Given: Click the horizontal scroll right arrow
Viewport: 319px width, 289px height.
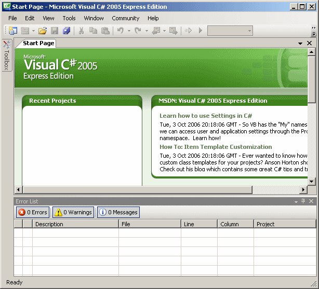Looking at the screenshot, I should 303,189.
